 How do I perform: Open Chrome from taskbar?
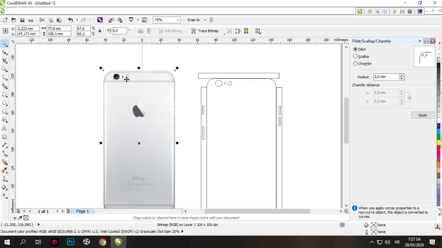pos(102,242)
